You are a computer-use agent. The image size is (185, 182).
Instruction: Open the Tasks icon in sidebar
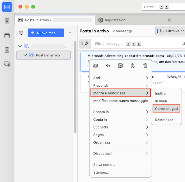7,50
